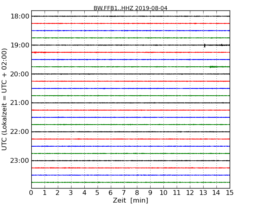Viewport: 261px width, 209px height.
Task: Select the 18:00 time label
Action: coord(20,16)
